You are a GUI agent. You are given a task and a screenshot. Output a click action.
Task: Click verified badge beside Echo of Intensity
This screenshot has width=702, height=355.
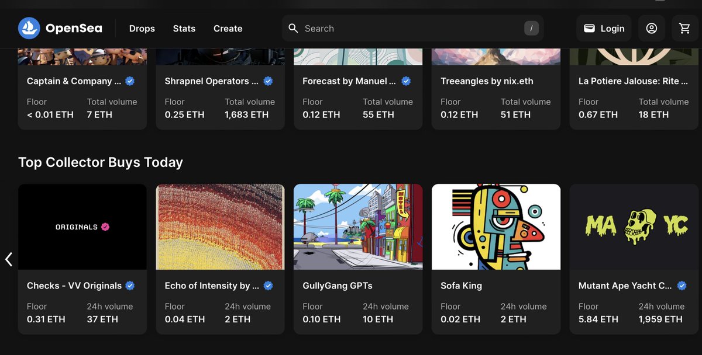coord(268,286)
